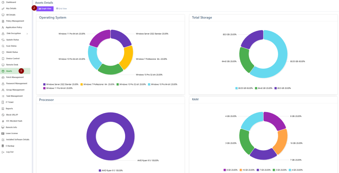Viewport: 339px width, 173px height.
Task: Click the Policy Management icon
Action: coord(3,21)
